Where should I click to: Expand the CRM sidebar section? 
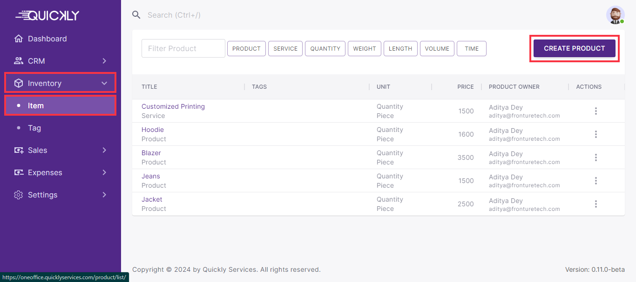click(x=61, y=61)
